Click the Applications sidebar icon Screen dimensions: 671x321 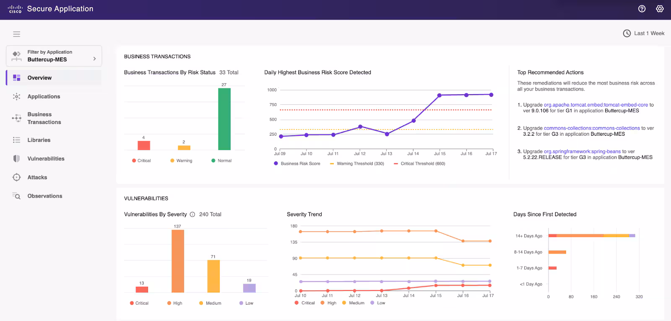coord(16,96)
